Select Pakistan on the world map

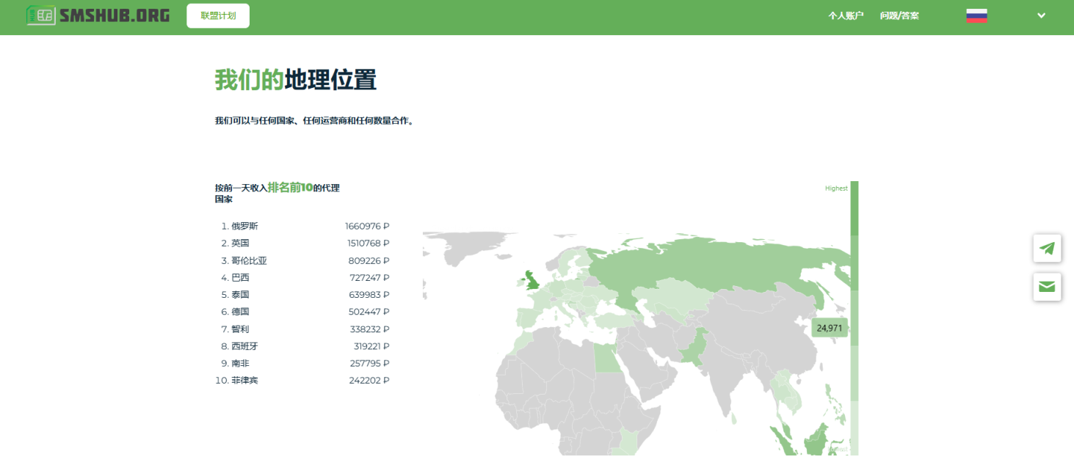[x=694, y=348]
